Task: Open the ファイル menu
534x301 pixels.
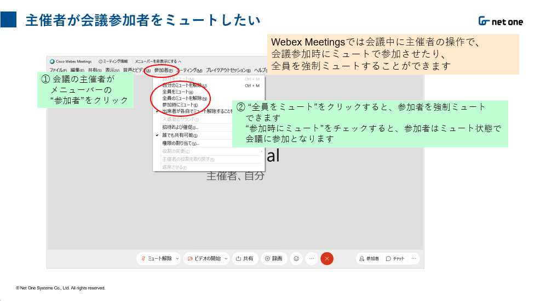Action: [58, 70]
